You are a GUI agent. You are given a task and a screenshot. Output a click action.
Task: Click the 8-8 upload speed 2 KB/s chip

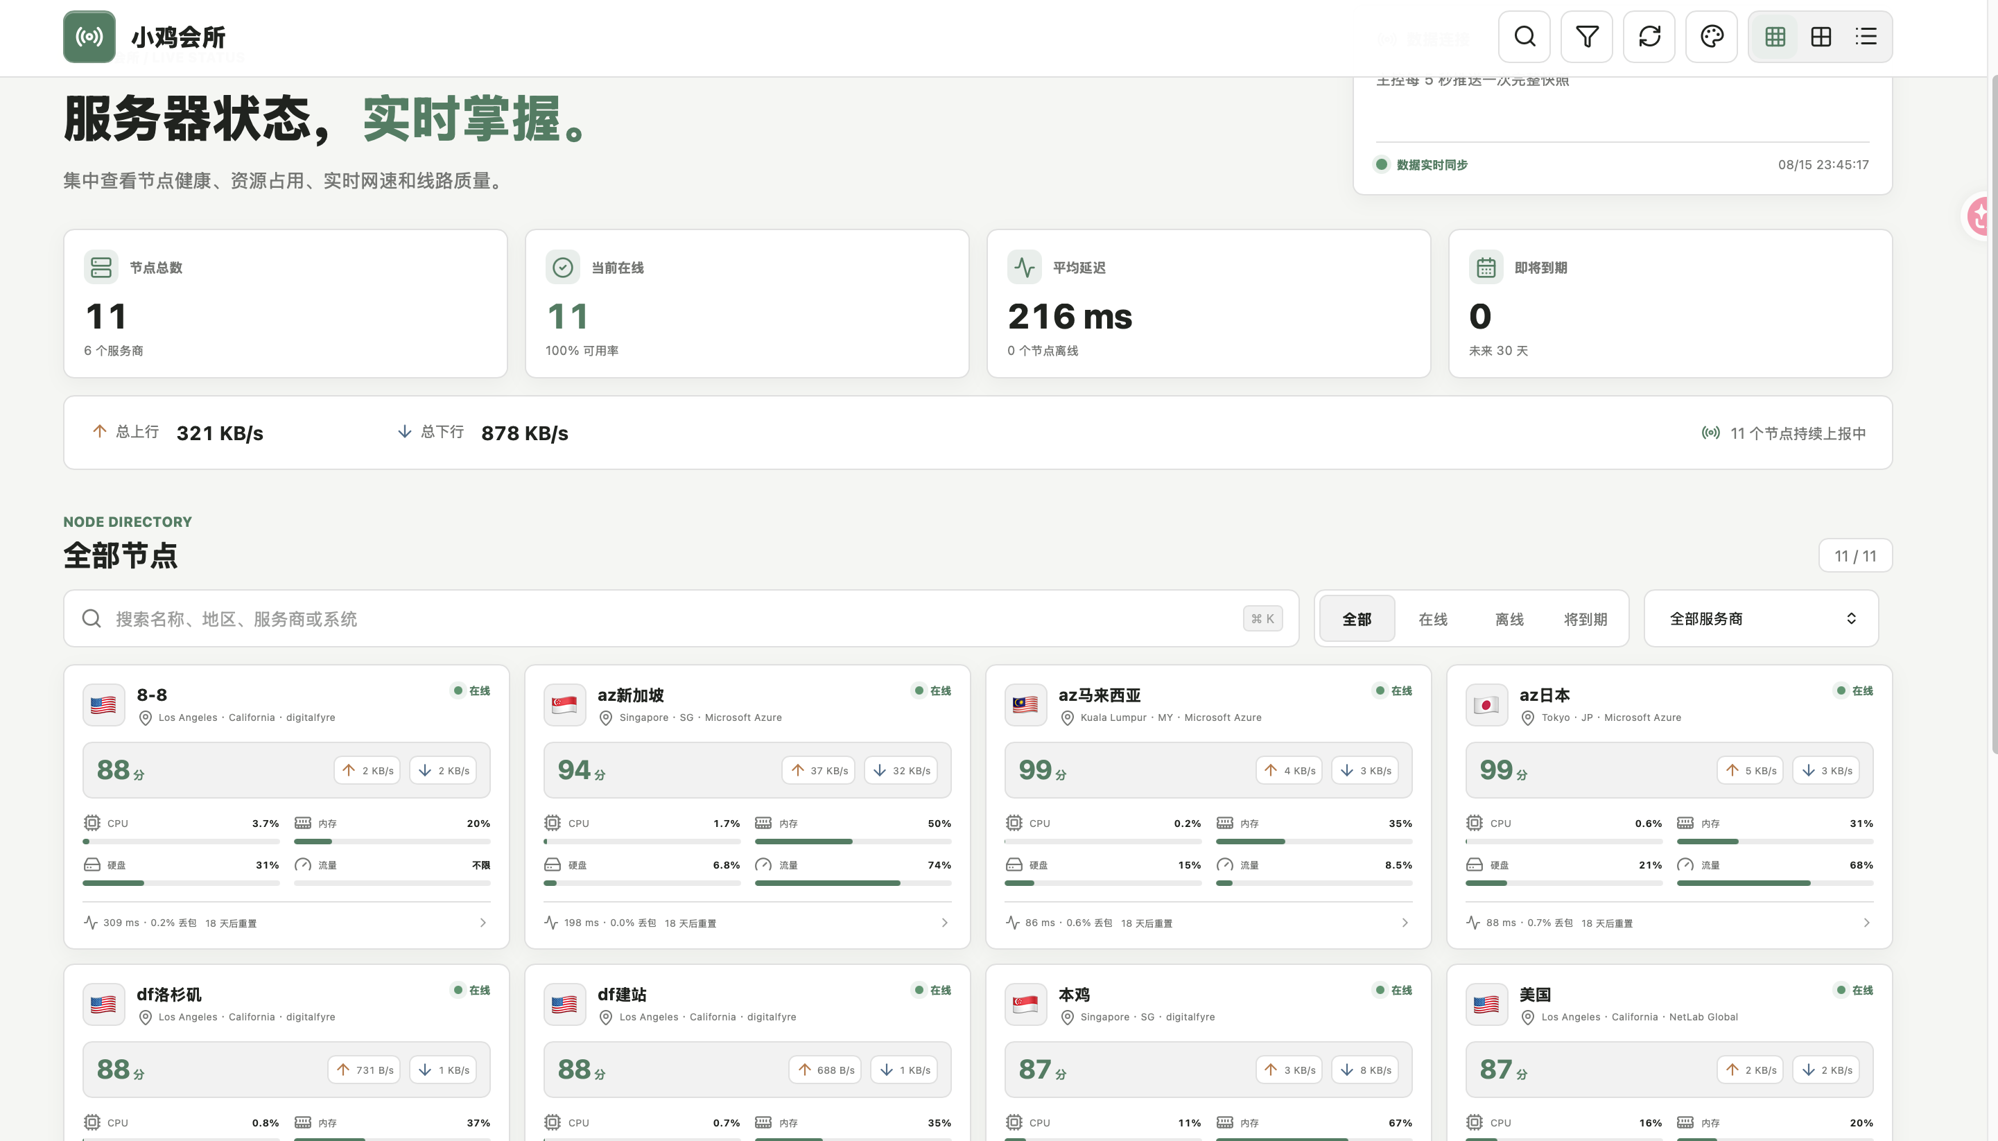coord(367,770)
